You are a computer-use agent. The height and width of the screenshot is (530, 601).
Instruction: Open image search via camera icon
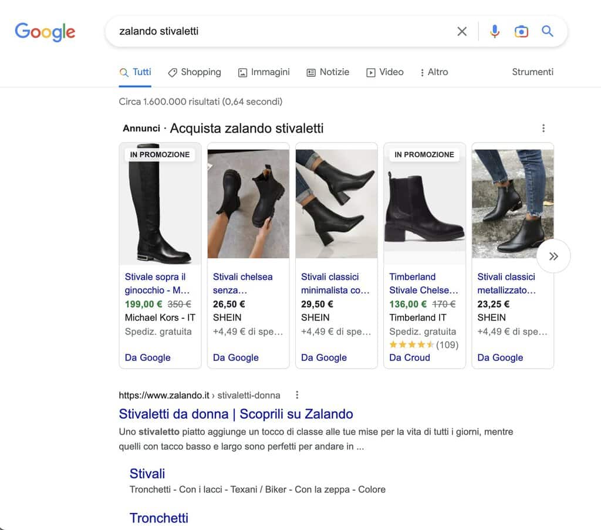tap(521, 32)
